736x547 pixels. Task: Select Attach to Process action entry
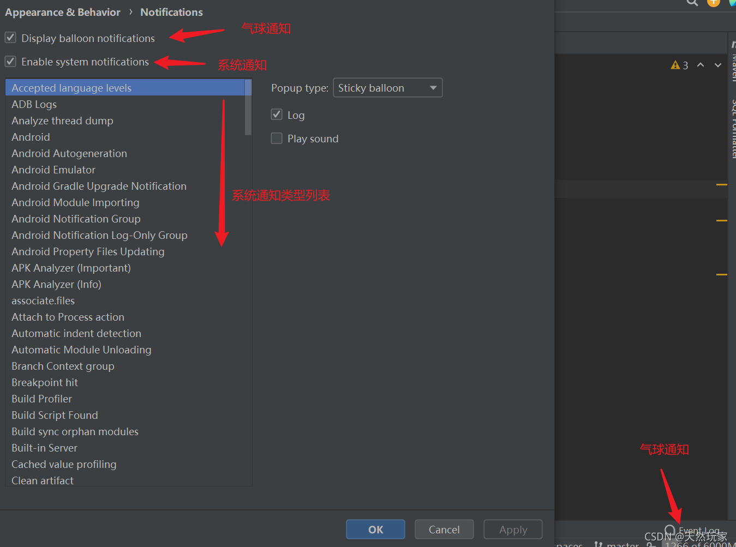[x=125, y=317]
